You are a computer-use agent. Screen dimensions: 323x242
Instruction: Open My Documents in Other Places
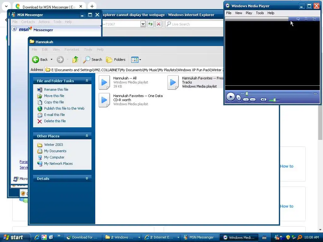[x=55, y=151]
